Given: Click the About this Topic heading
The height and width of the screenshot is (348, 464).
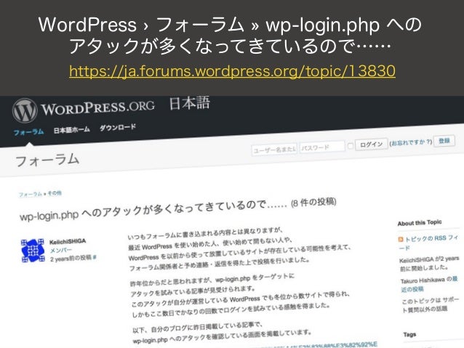Looking at the screenshot, I should [420, 223].
